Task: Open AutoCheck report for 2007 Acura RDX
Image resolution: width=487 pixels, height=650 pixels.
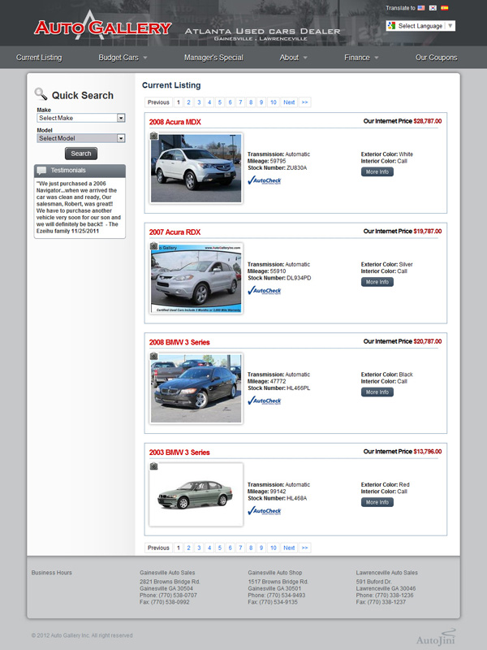Action: tap(265, 291)
